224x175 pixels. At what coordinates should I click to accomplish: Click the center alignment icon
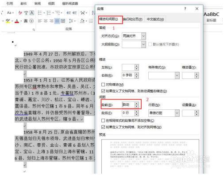46,21
